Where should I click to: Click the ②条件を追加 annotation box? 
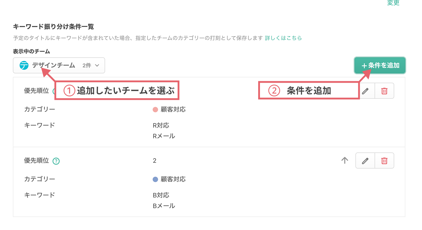point(308,90)
